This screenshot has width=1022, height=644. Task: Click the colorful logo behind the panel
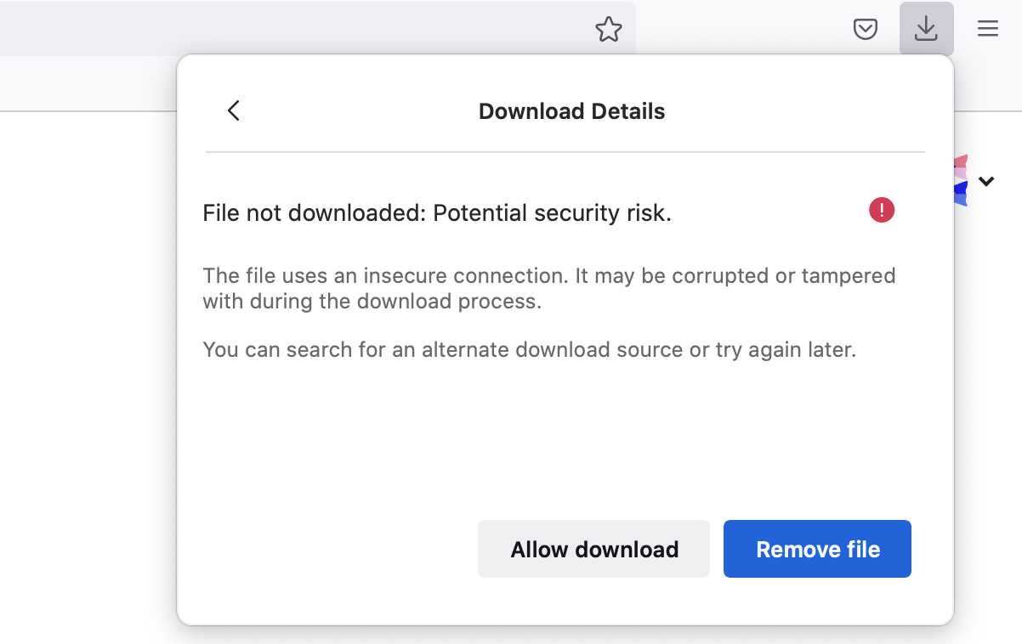pyautogui.click(x=961, y=180)
